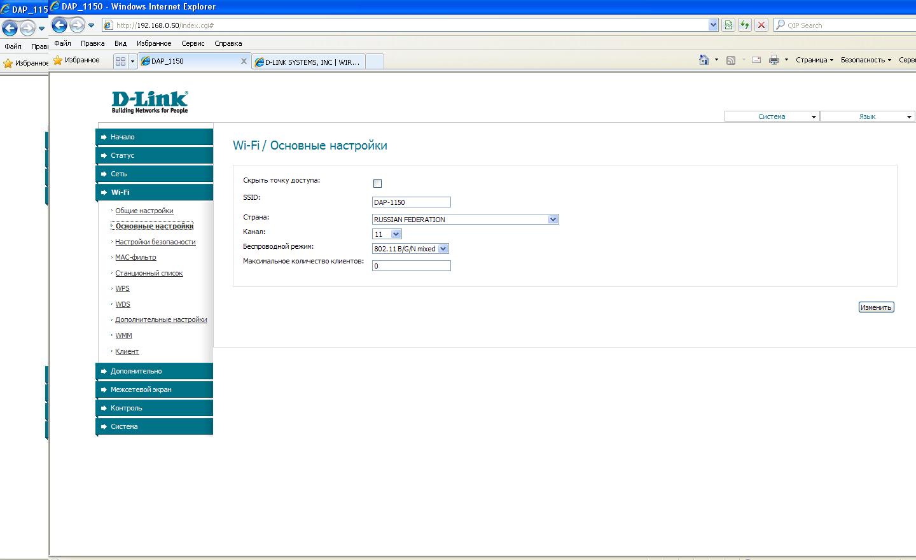Open the Язык language dropdown
Screen dimensions: 916x560
867,116
